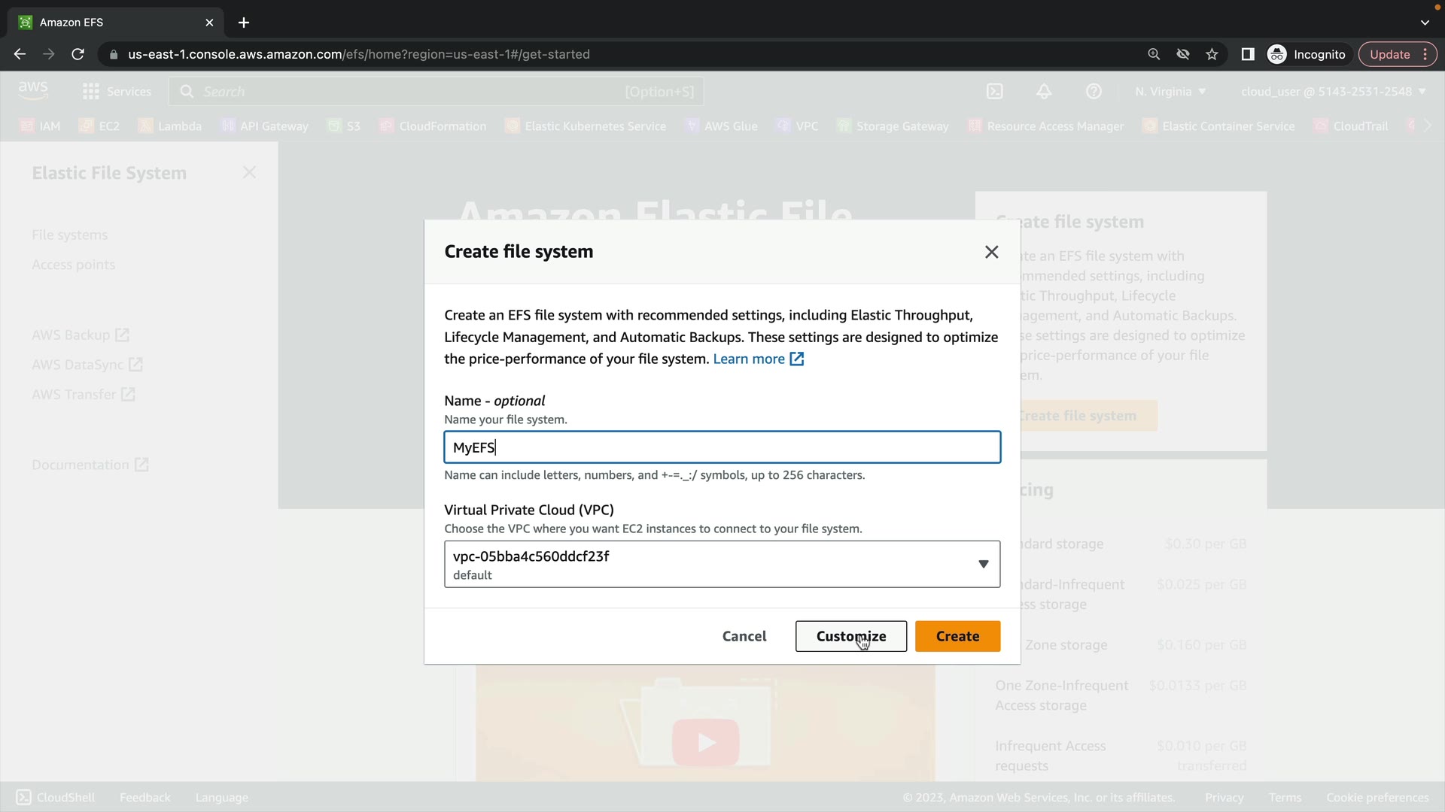Expand the cloud_user account menu
This screenshot has height=812, width=1445.
coord(1333,92)
